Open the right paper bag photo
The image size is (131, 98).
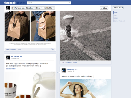[x=43, y=26]
